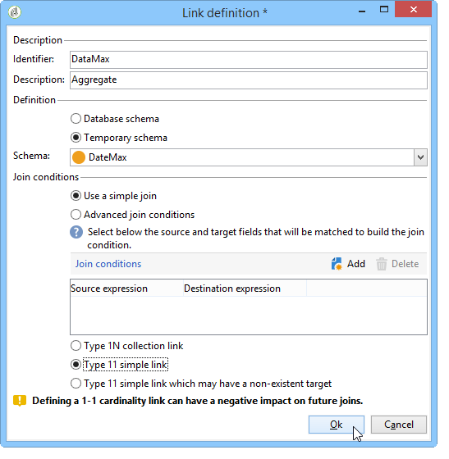The width and height of the screenshot is (449, 459).
Task: Click the Identifier field containing DataMax
Action: point(249,59)
